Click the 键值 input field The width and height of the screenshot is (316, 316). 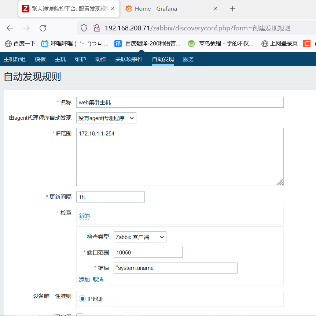[x=175, y=268]
